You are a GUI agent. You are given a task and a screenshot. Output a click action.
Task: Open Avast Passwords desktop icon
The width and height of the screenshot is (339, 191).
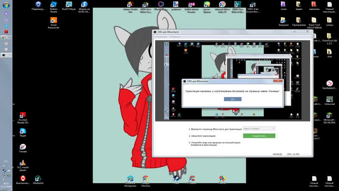[53, 23]
